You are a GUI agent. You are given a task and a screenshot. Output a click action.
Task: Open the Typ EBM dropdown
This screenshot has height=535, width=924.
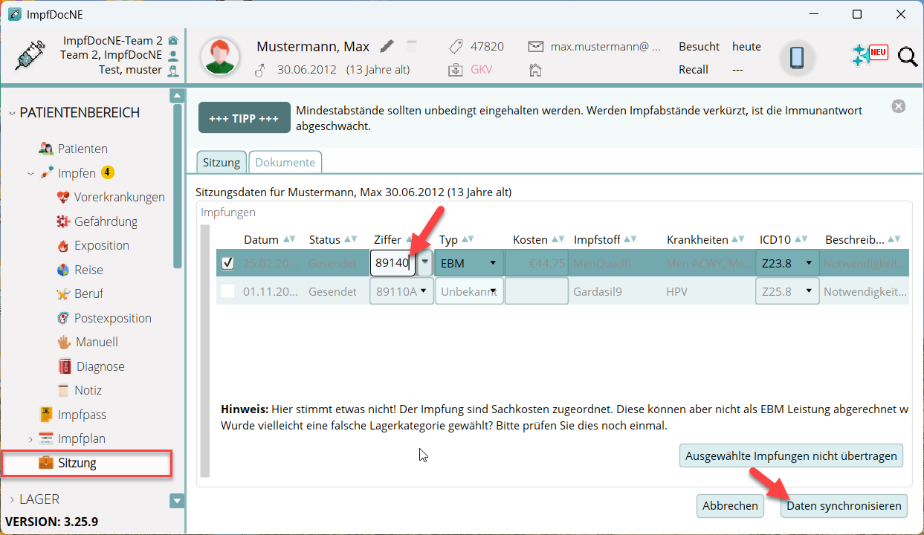[469, 263]
